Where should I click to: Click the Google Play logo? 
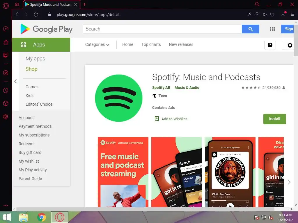[x=46, y=29]
